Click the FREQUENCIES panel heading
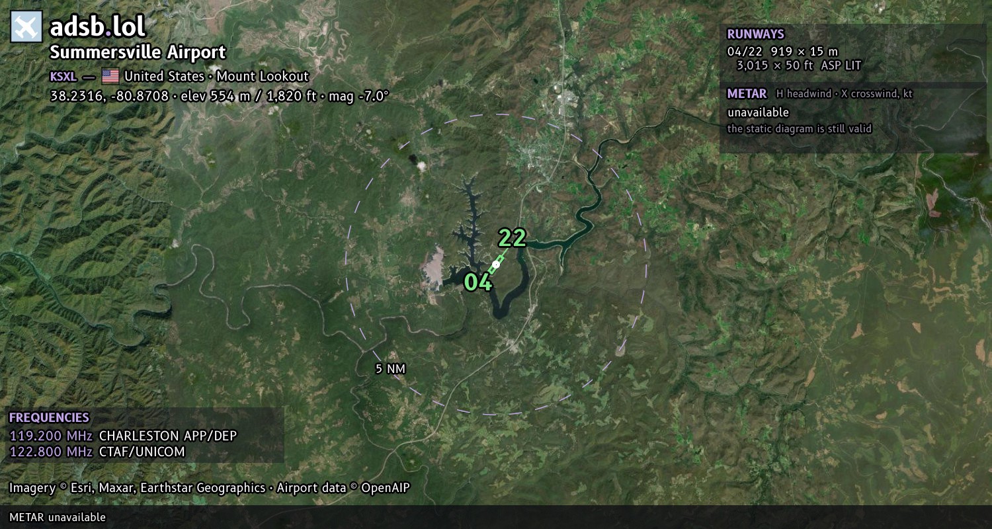Image resolution: width=992 pixels, height=529 pixels. [x=49, y=418]
